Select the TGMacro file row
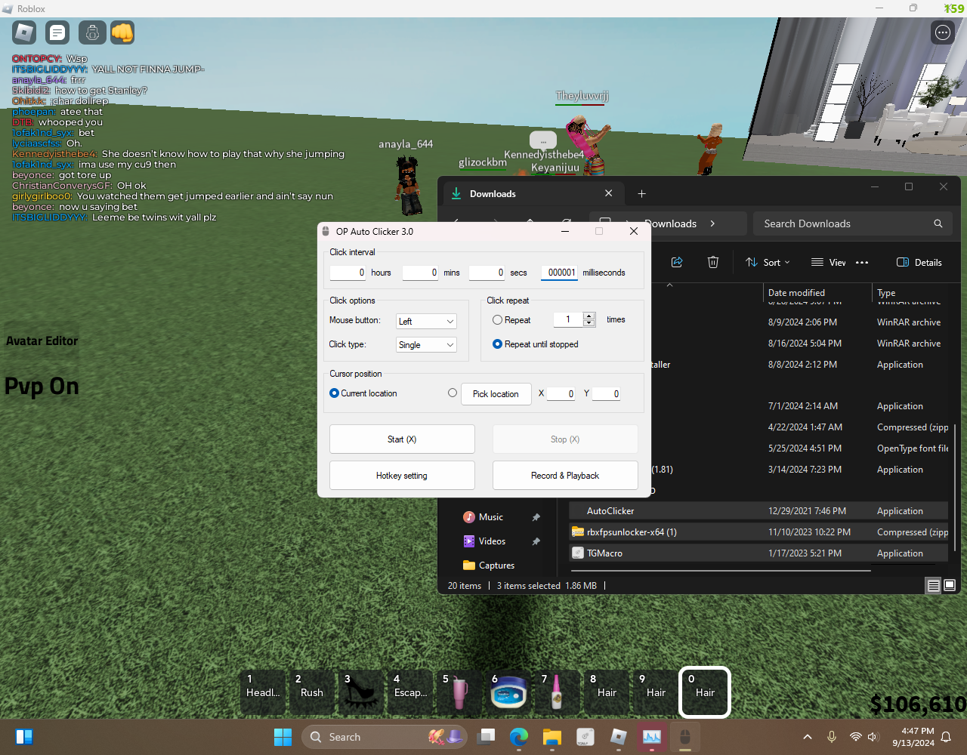Screen dimensions: 967x755 (758, 553)
